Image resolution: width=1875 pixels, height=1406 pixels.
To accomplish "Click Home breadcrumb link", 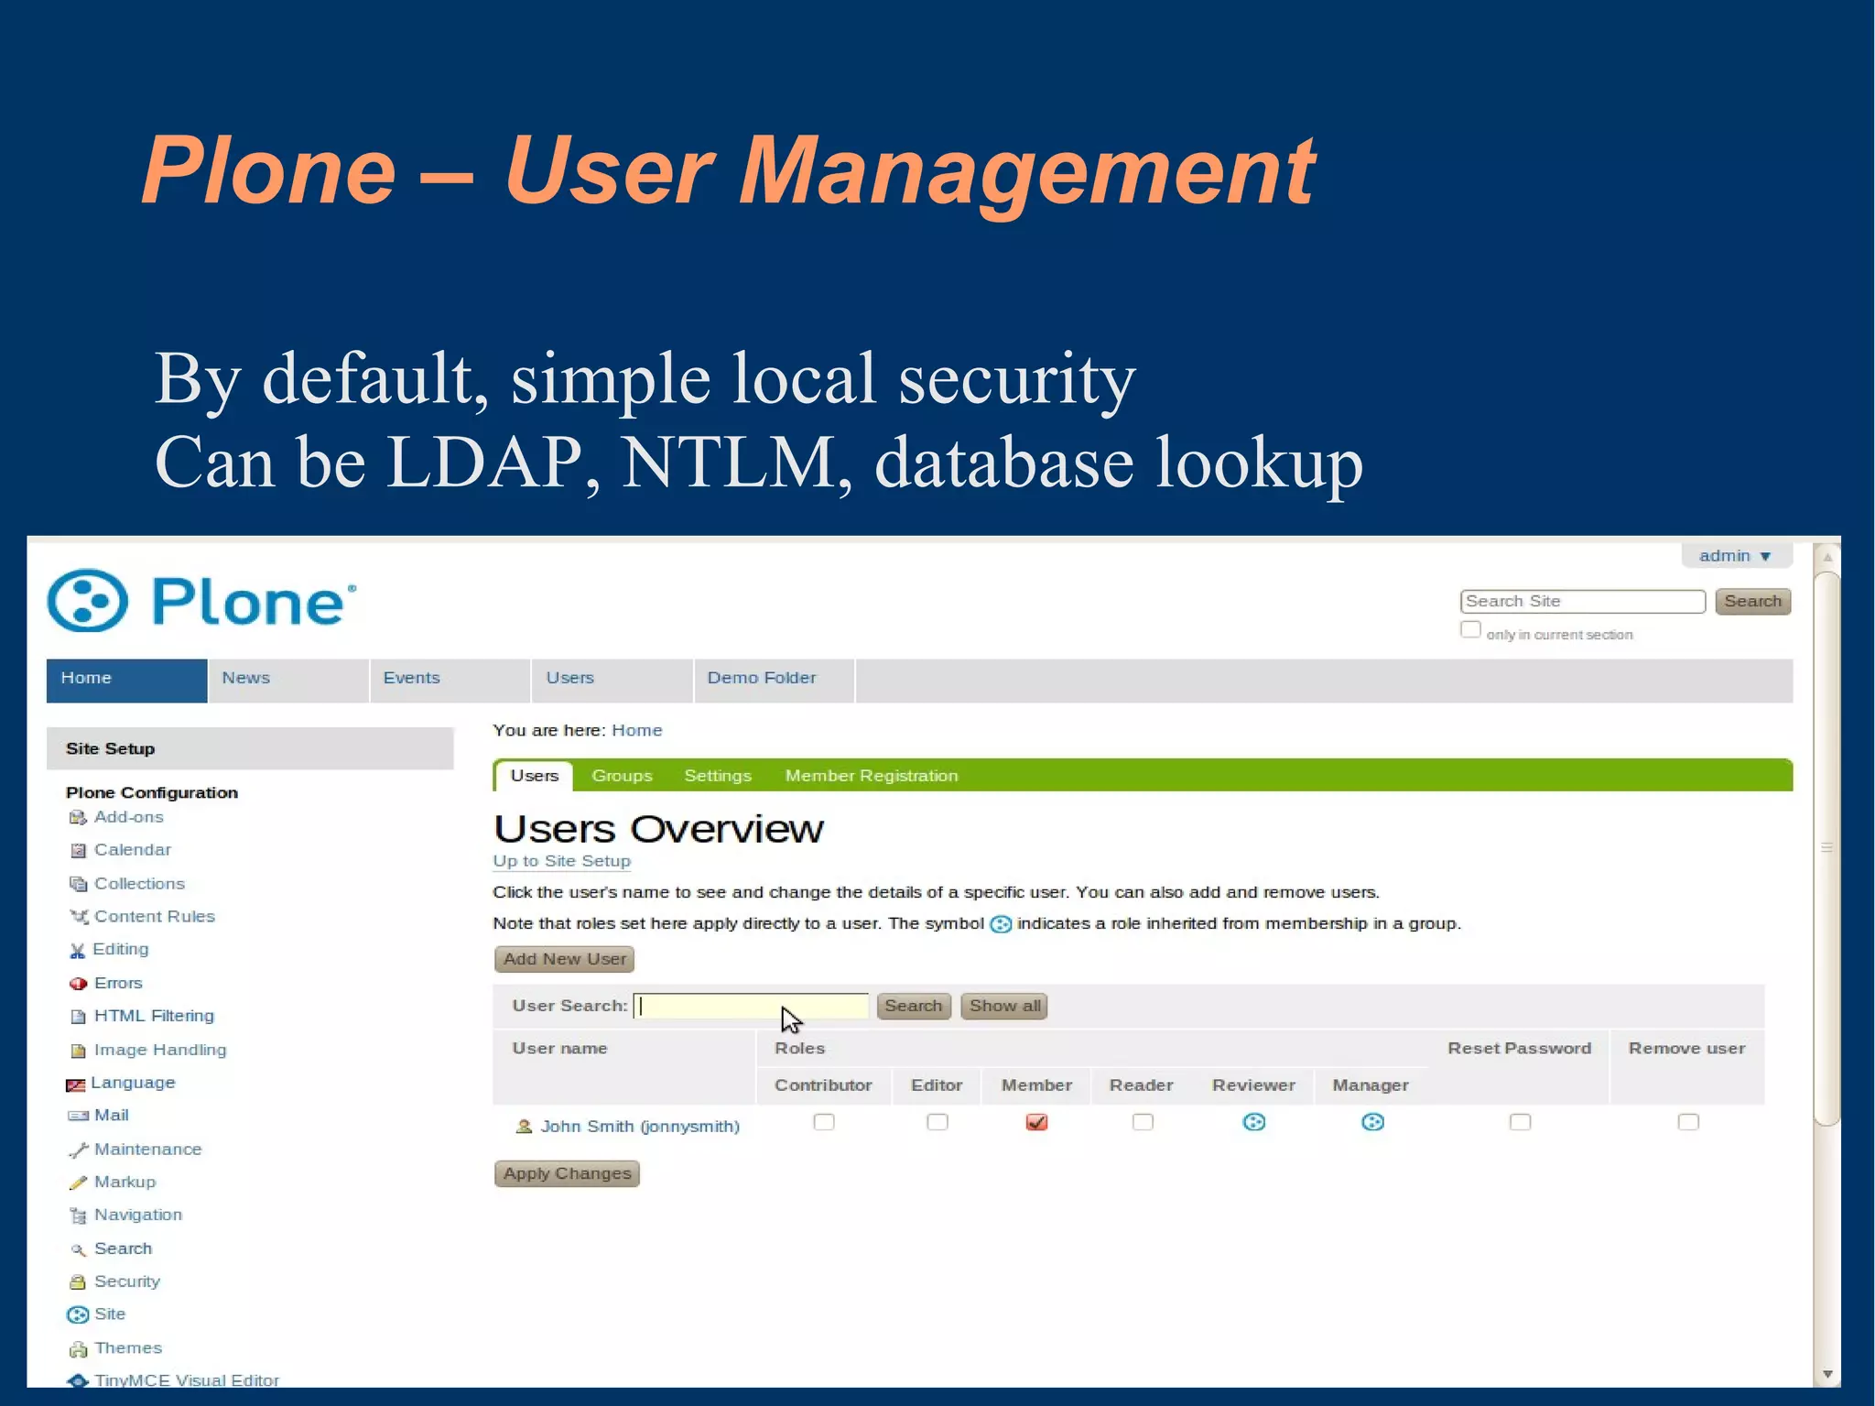I will (x=637, y=730).
